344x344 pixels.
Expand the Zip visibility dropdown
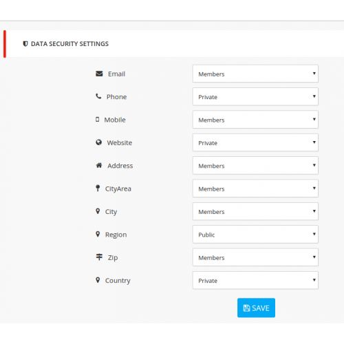pyautogui.click(x=255, y=257)
